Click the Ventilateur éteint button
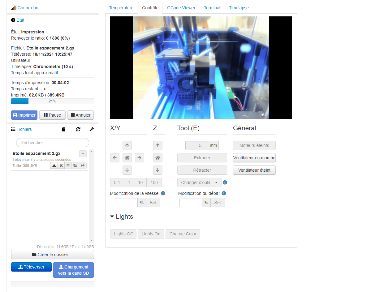 click(254, 170)
